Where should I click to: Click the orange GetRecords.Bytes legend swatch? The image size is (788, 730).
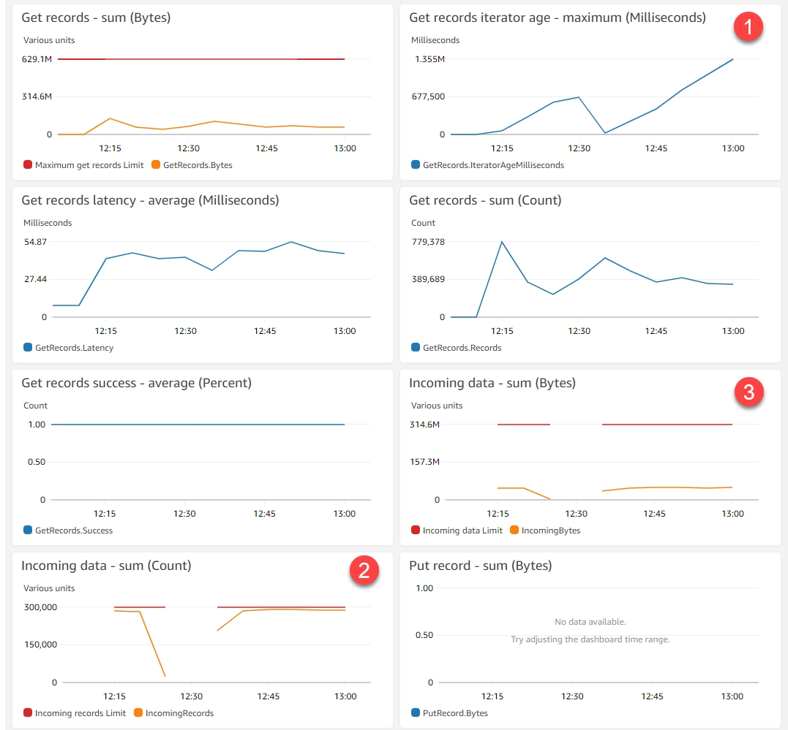156,165
